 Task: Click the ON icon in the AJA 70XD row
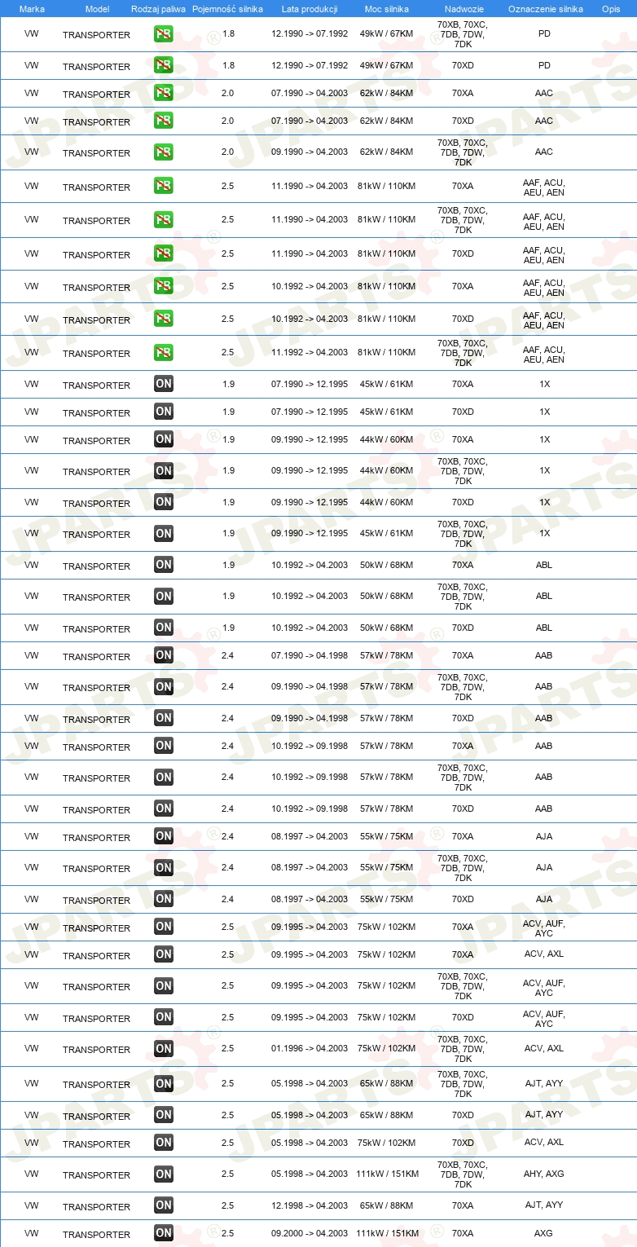point(164,899)
